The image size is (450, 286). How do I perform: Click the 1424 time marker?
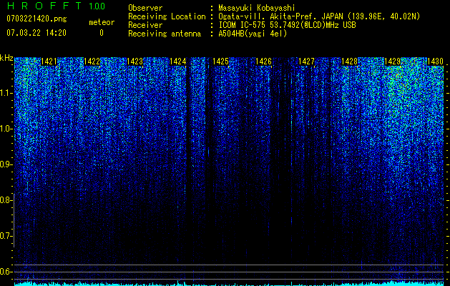pyautogui.click(x=177, y=61)
